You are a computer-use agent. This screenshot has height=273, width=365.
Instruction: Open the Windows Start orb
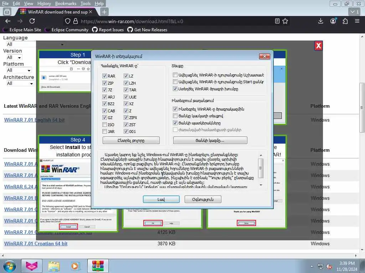pos(9,266)
